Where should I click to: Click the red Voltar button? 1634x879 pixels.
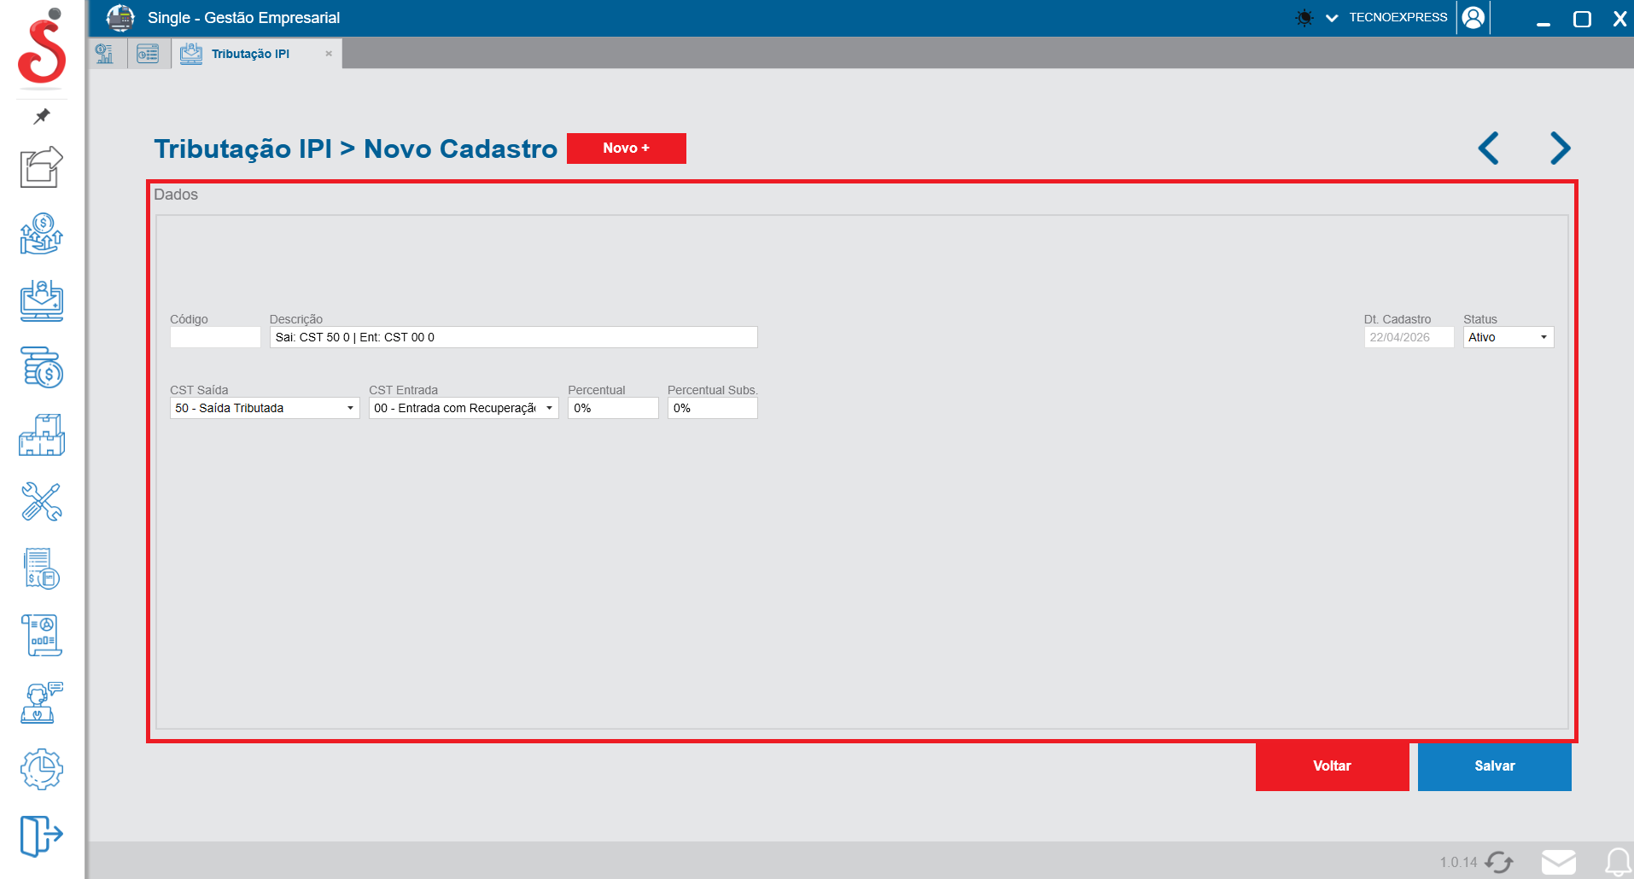pyautogui.click(x=1332, y=766)
